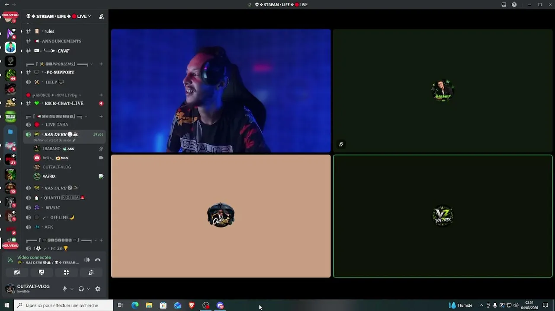Add a channel to the COMMUNITY category
This screenshot has height=311, width=555.
[x=101, y=116]
